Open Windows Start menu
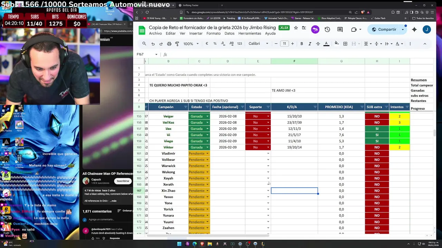This screenshot has width=442, height=248. click(179, 244)
